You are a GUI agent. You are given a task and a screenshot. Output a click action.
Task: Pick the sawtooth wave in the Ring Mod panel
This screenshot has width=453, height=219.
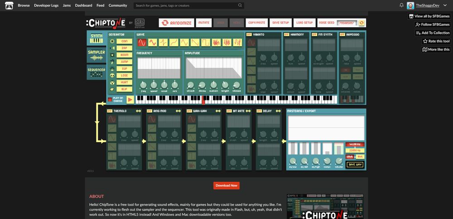click(x=152, y=147)
